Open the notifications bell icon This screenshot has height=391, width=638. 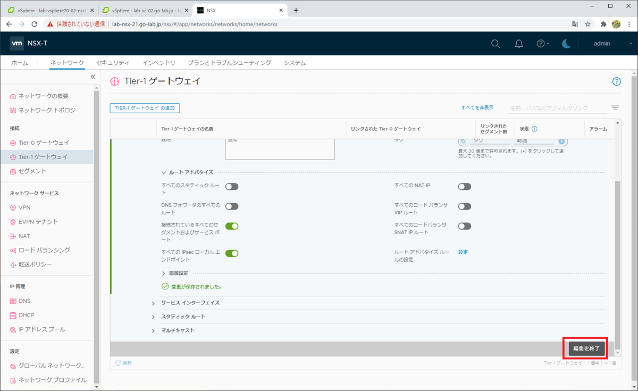[x=519, y=44]
